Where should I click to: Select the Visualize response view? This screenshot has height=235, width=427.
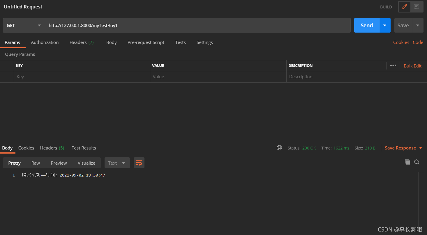point(86,163)
